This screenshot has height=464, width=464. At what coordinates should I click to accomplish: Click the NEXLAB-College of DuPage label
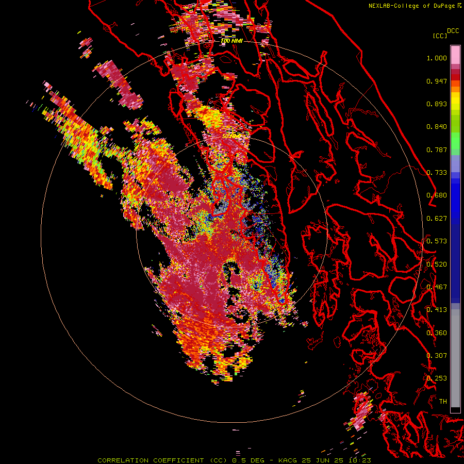411,6
